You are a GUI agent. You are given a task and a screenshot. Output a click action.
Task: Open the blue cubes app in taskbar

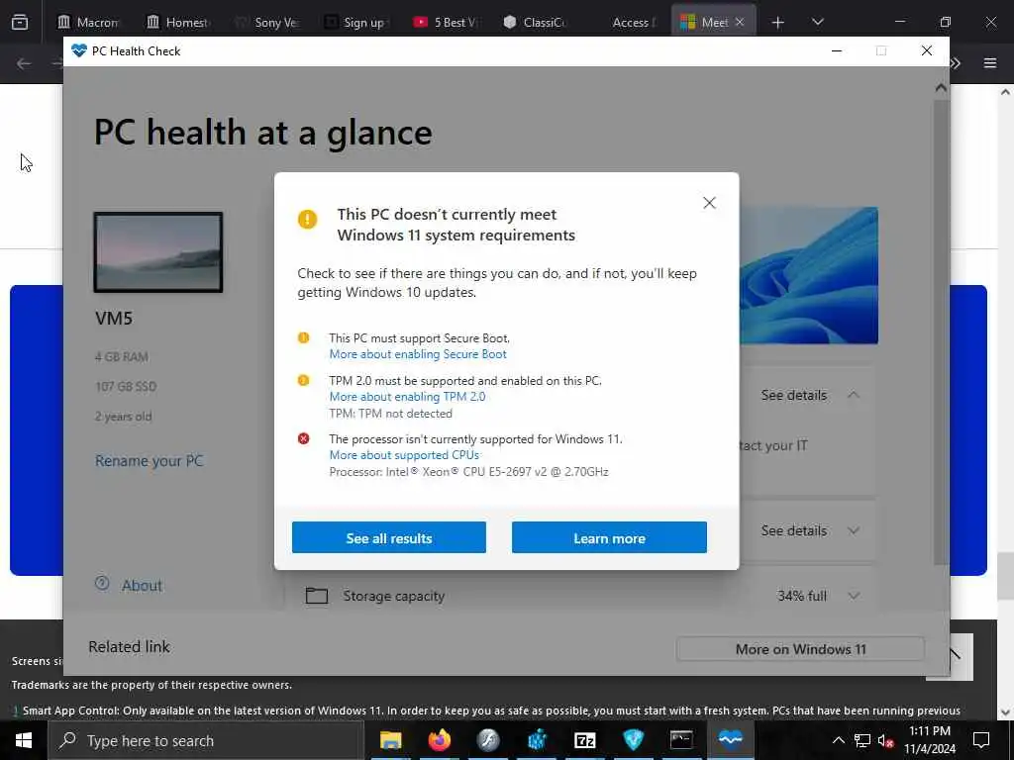[537, 740]
